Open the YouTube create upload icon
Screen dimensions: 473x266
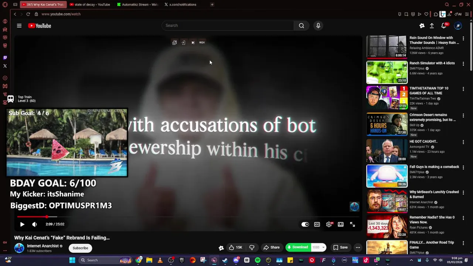click(432, 26)
